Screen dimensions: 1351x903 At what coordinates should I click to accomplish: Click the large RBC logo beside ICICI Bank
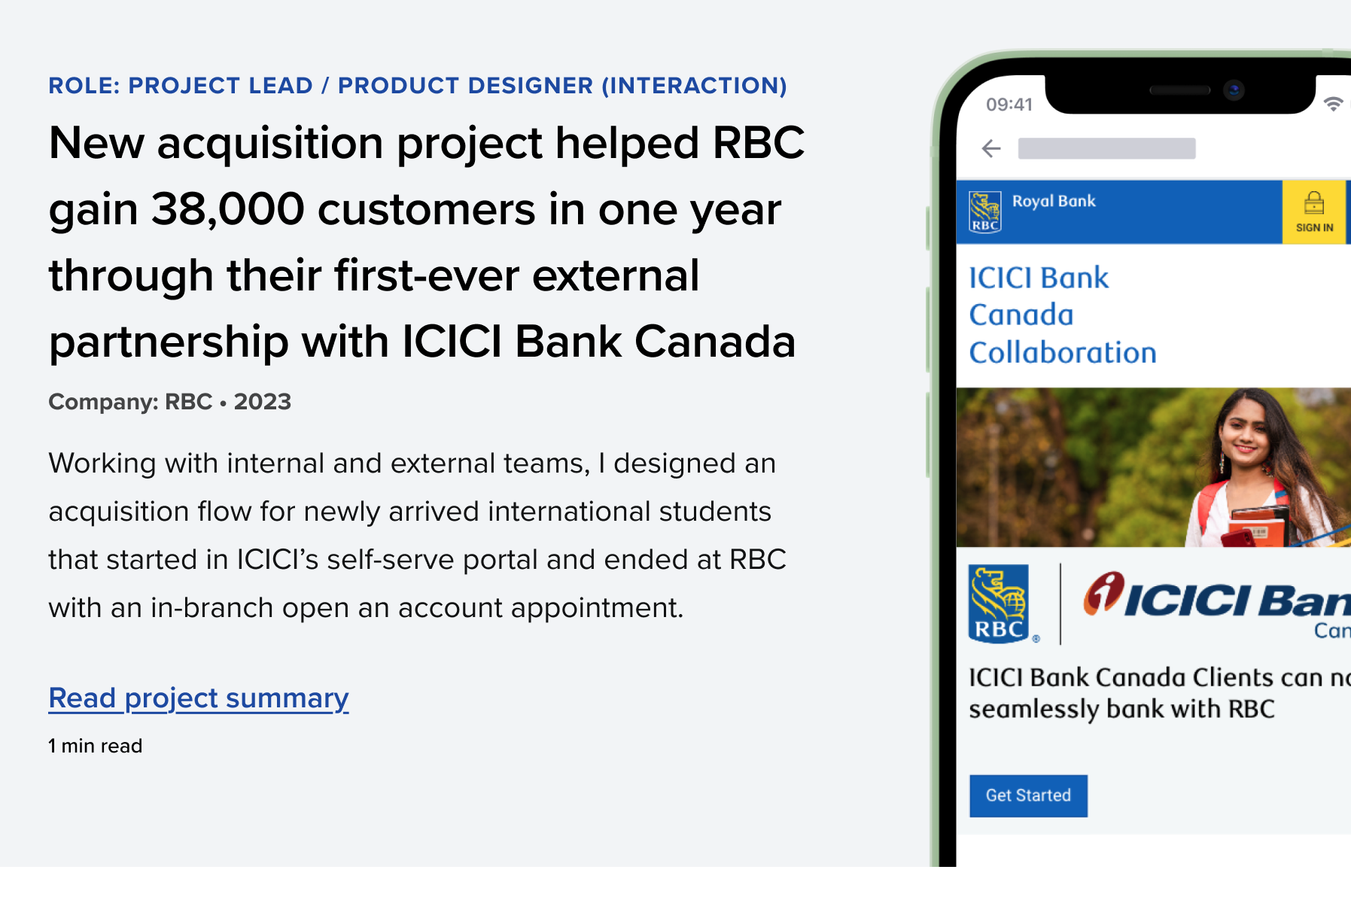[x=1001, y=604]
